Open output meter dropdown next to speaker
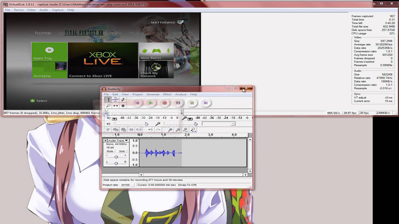399x224 pixels. pyautogui.click(x=114, y=119)
